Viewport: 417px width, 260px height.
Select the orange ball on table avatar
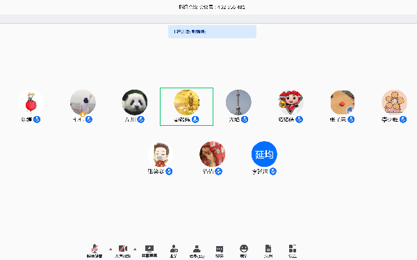[343, 102]
